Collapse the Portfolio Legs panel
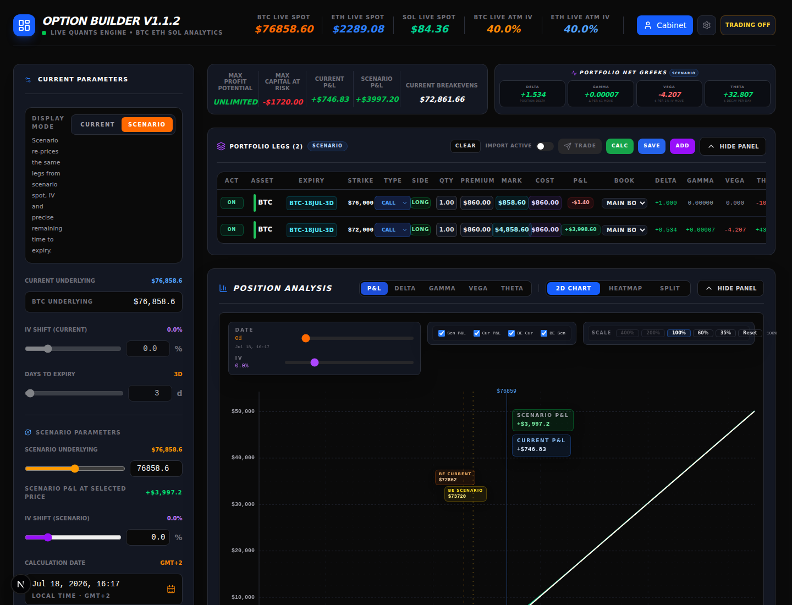The width and height of the screenshot is (792, 605). [x=733, y=146]
